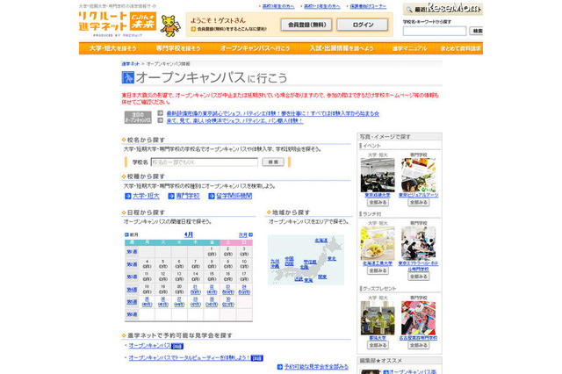The height and width of the screenshot is (374, 562).
Task: Click the ログイン button
Action: pyautogui.click(x=363, y=25)
